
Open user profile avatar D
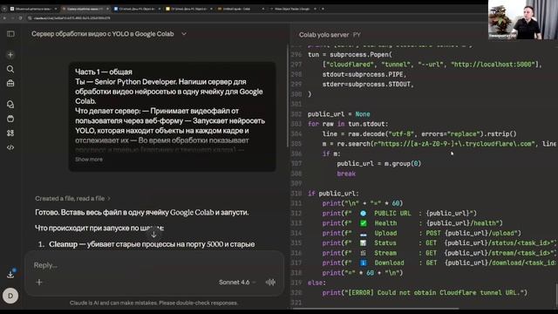click(10, 296)
